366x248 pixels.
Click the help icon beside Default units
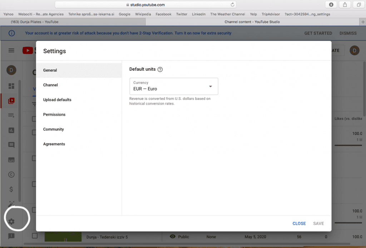(x=160, y=70)
